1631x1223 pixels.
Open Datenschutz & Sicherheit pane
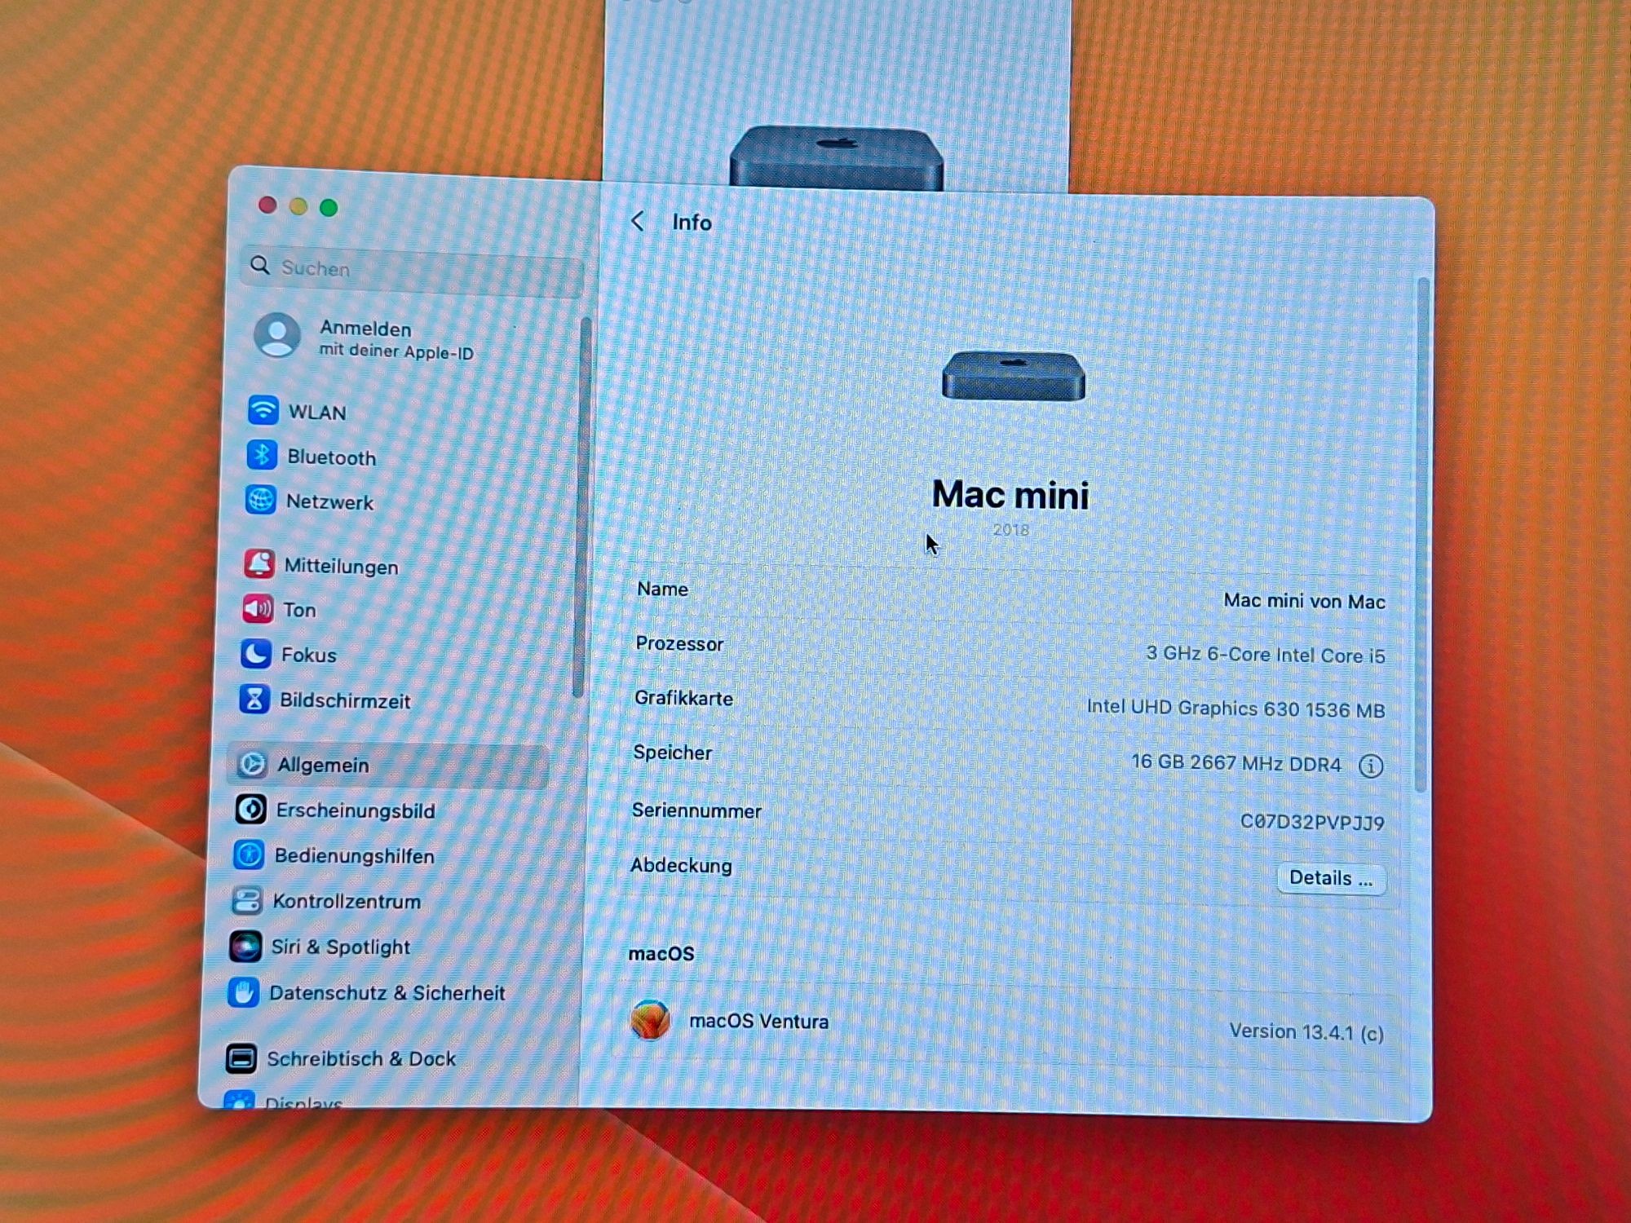387,992
